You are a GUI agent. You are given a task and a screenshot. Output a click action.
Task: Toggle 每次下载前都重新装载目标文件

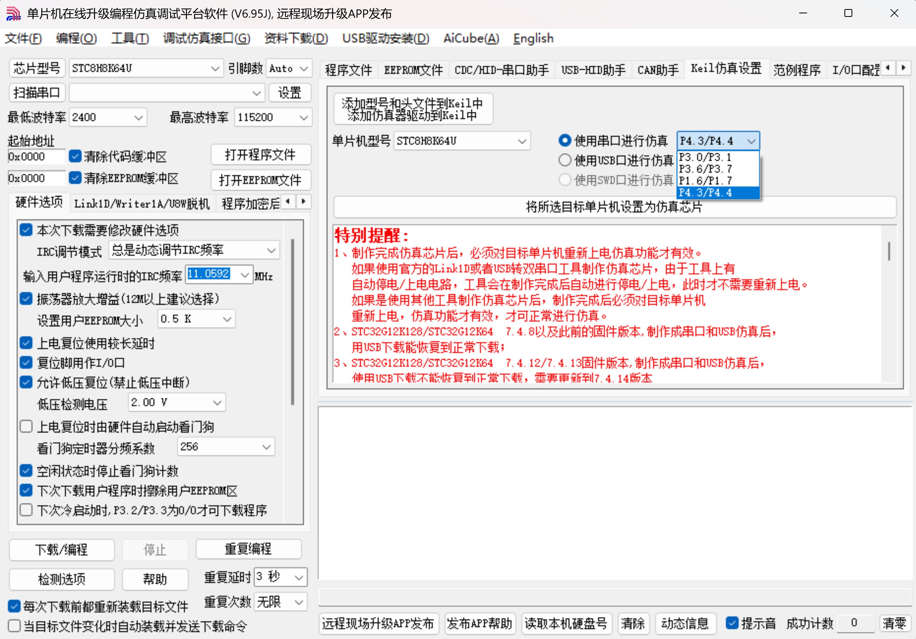(14, 606)
